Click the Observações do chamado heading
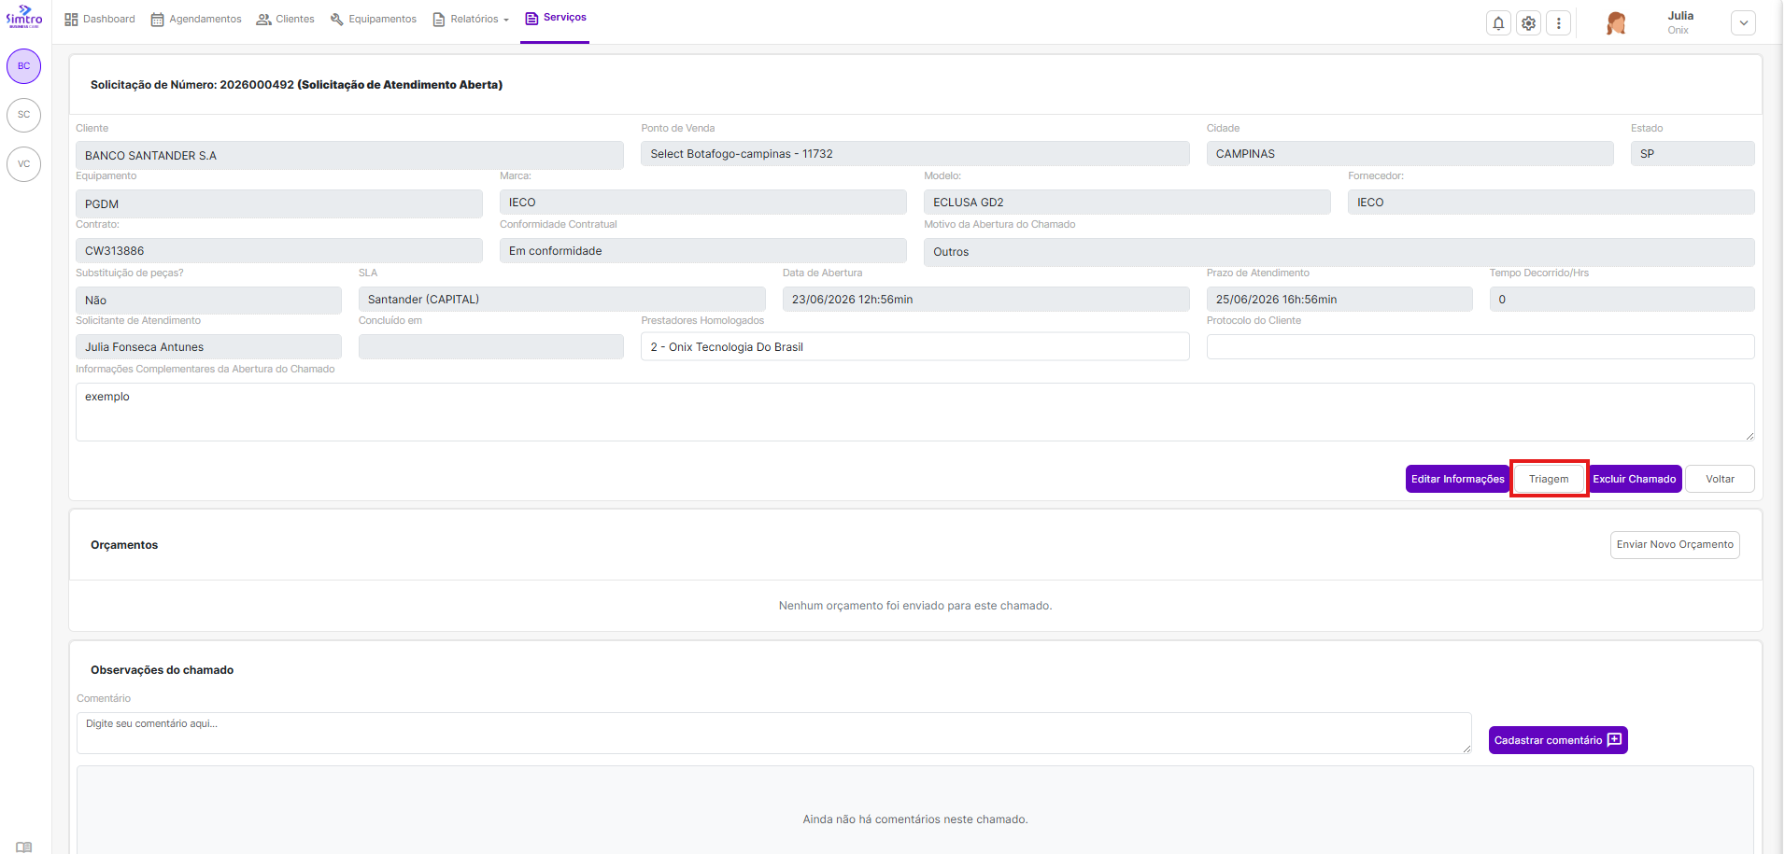Screen dimensions: 1785x854 [x=163, y=670]
